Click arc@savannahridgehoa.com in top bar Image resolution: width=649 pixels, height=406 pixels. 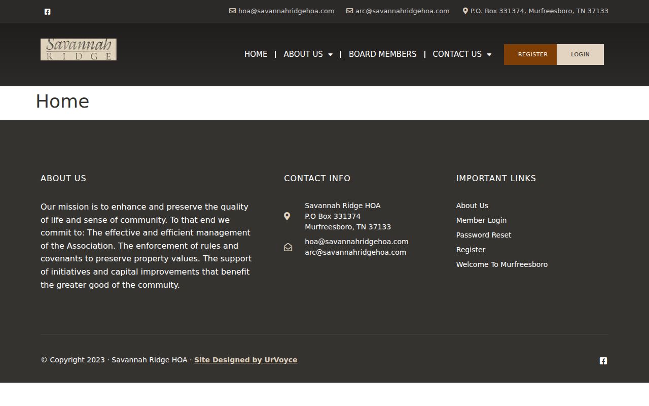coord(402,11)
